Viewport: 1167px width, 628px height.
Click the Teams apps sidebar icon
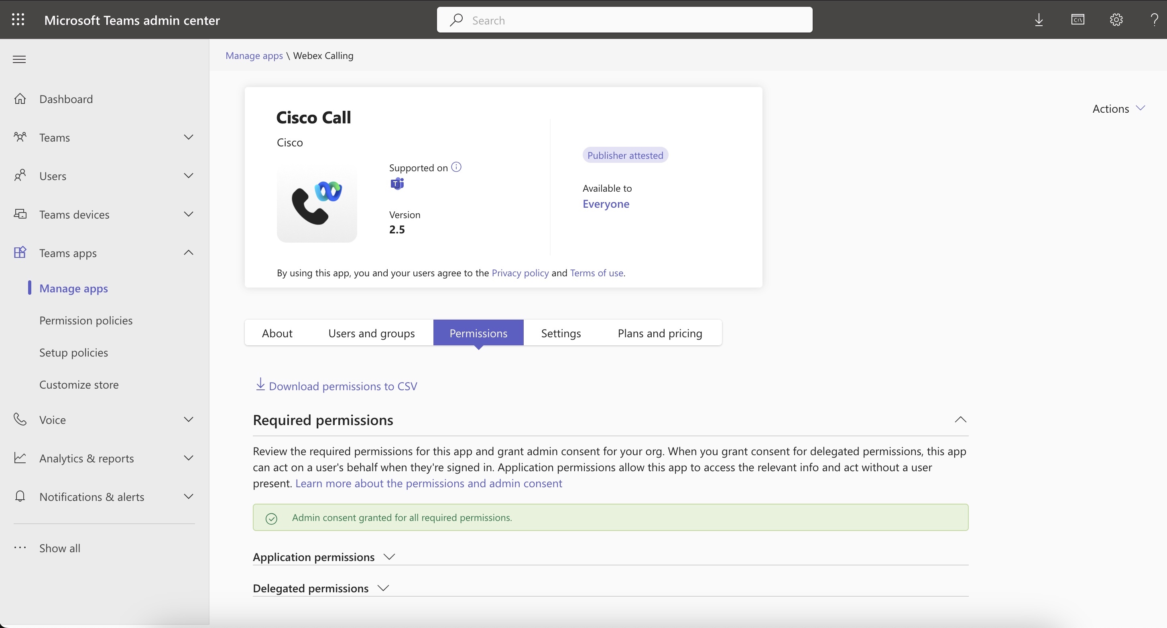(x=21, y=253)
